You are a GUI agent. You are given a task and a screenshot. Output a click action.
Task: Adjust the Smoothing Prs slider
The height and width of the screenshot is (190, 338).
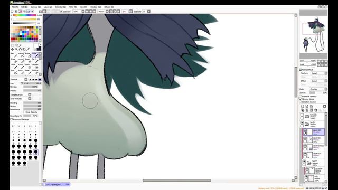click(x=31, y=116)
